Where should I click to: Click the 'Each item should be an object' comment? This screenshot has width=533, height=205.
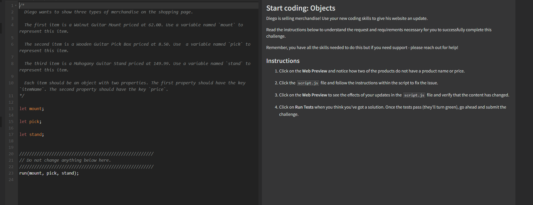tap(132, 86)
